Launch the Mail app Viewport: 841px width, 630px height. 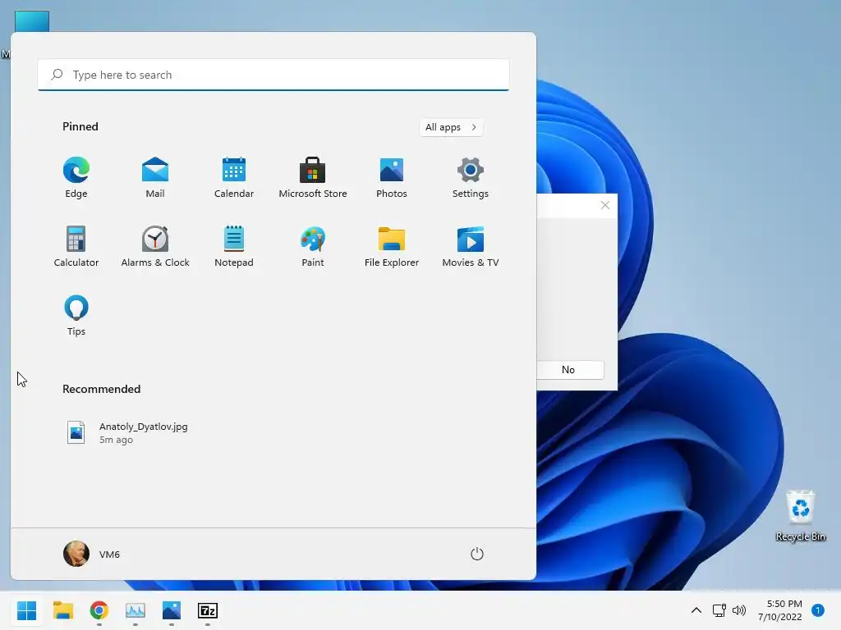(155, 177)
